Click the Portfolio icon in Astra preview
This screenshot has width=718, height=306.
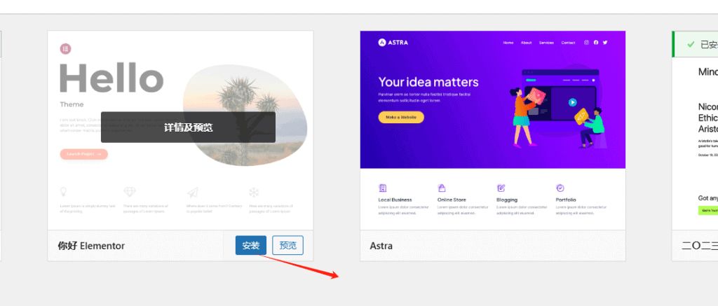click(560, 188)
